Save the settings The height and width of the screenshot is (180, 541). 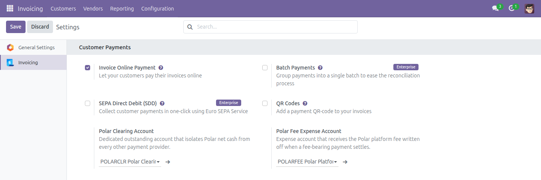(x=16, y=27)
